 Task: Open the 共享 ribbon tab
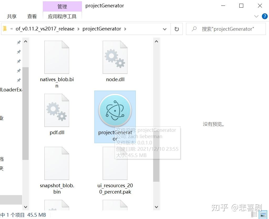coord(12,16)
